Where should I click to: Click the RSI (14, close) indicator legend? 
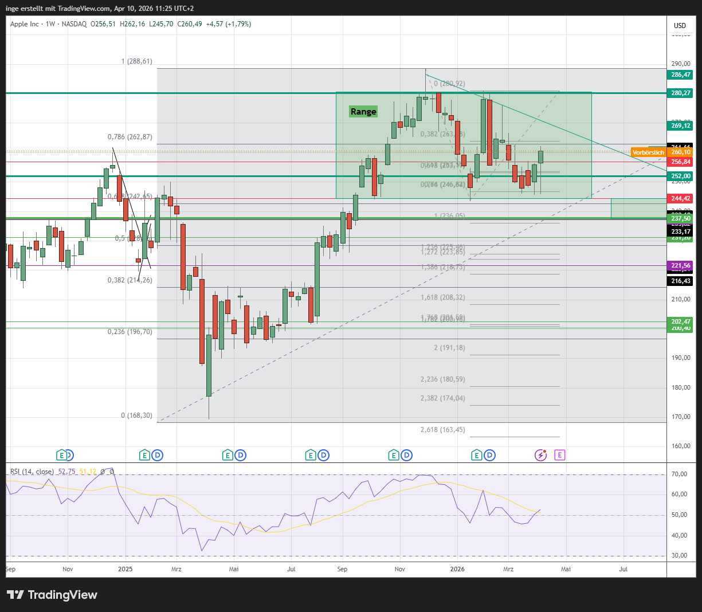[32, 472]
